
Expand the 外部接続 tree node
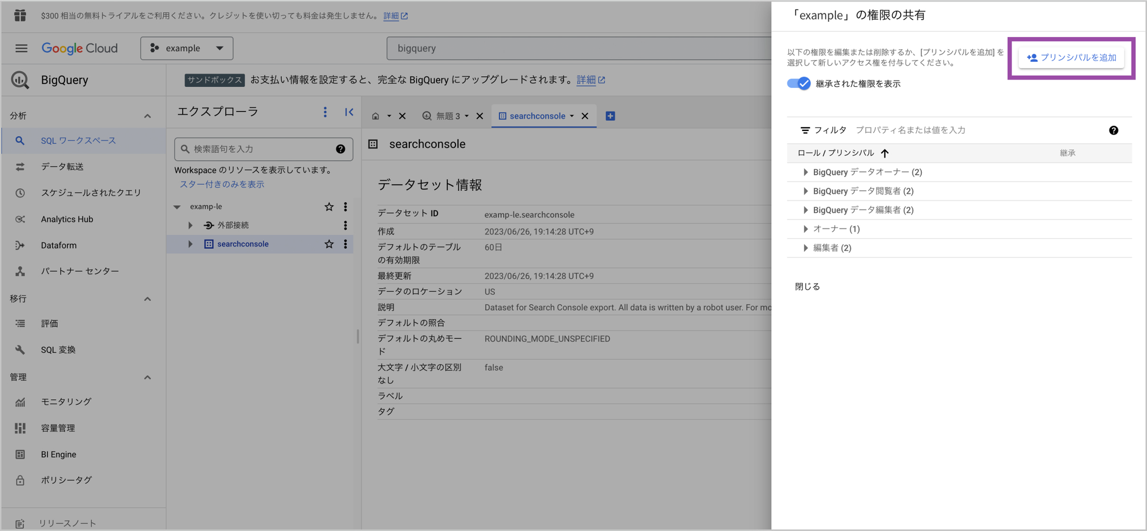pos(190,225)
